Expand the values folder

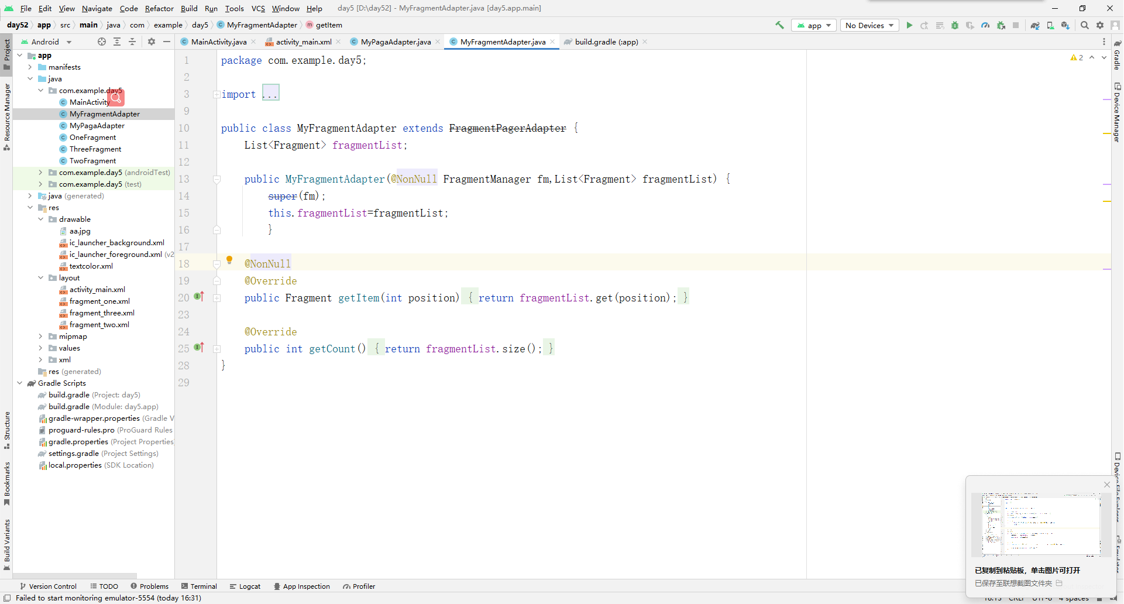pyautogui.click(x=40, y=348)
